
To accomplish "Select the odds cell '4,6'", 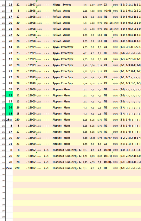I will click(85, 5).
